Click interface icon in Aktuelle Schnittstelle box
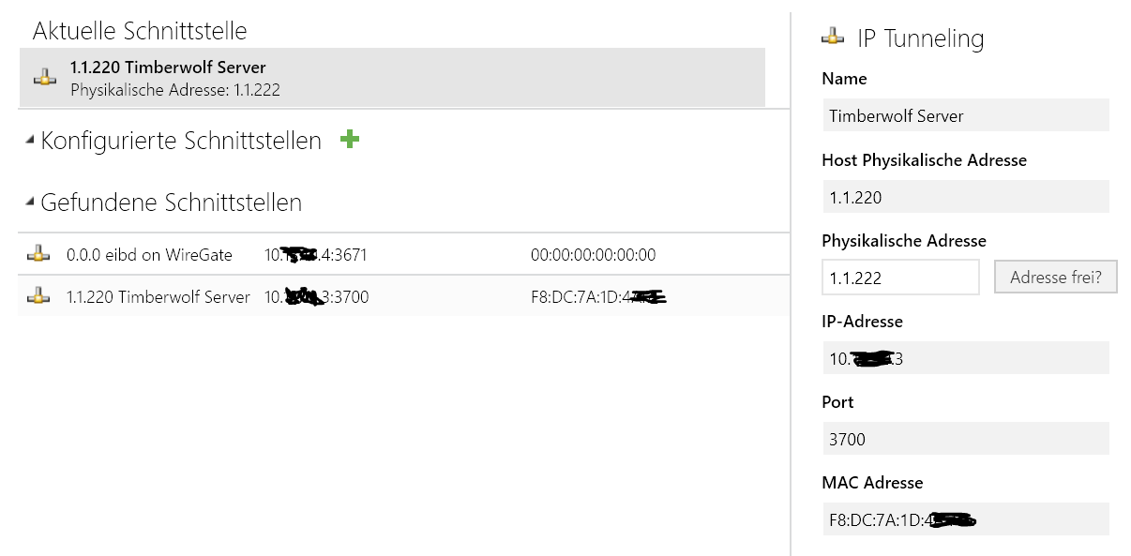Viewport: 1131px width, 556px height. pos(45,78)
